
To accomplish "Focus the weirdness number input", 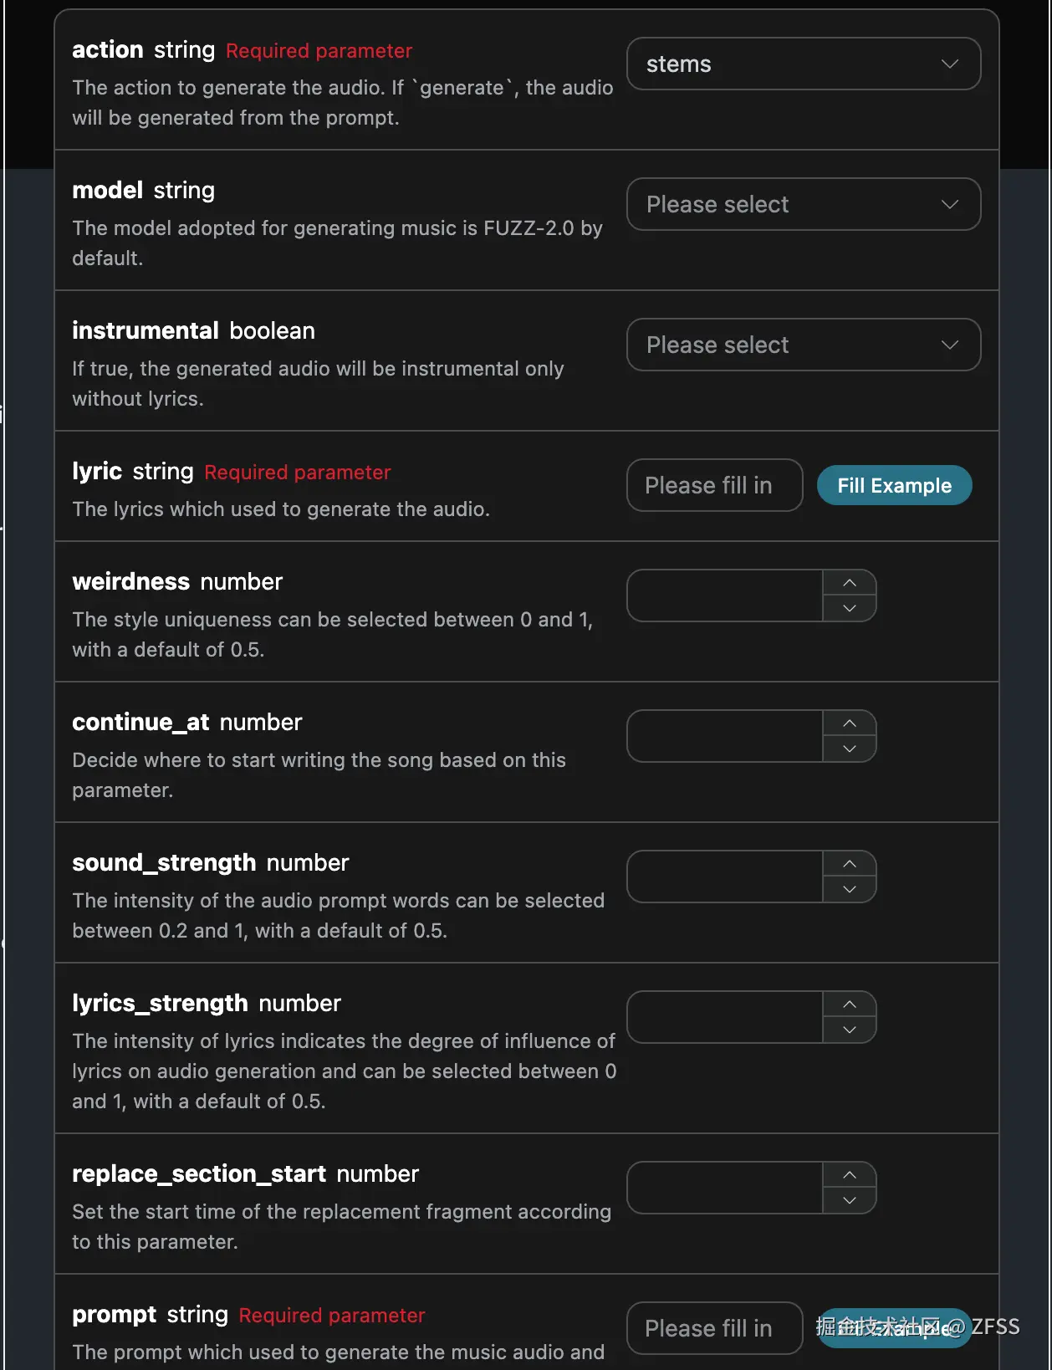I will [x=725, y=596].
